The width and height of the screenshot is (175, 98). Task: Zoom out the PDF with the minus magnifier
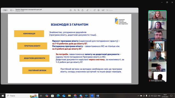(x=75, y=10)
